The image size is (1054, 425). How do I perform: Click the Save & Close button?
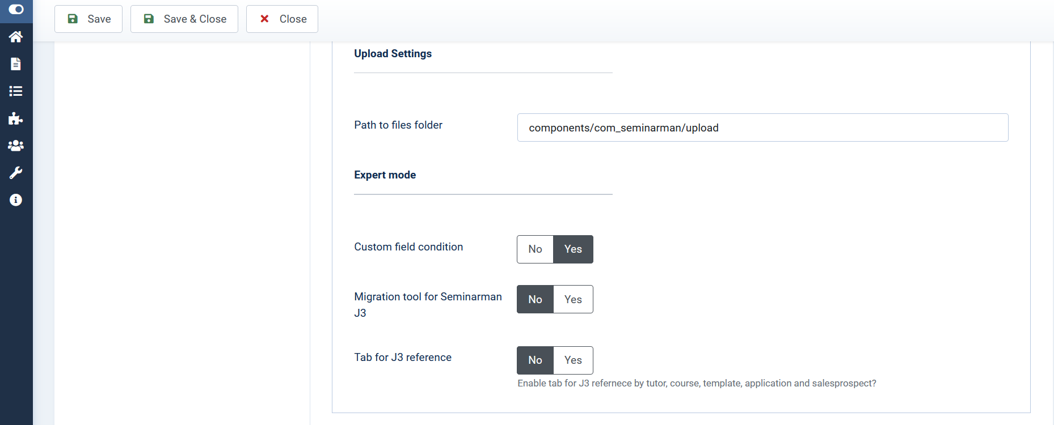pos(184,19)
